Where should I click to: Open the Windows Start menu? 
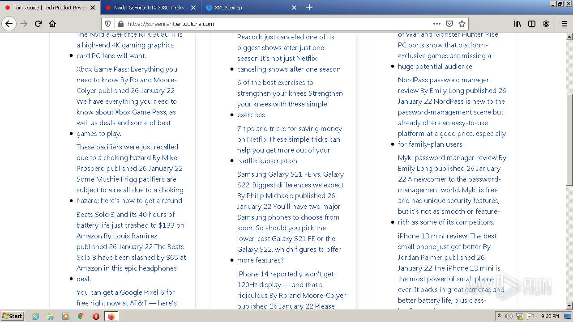(12, 316)
